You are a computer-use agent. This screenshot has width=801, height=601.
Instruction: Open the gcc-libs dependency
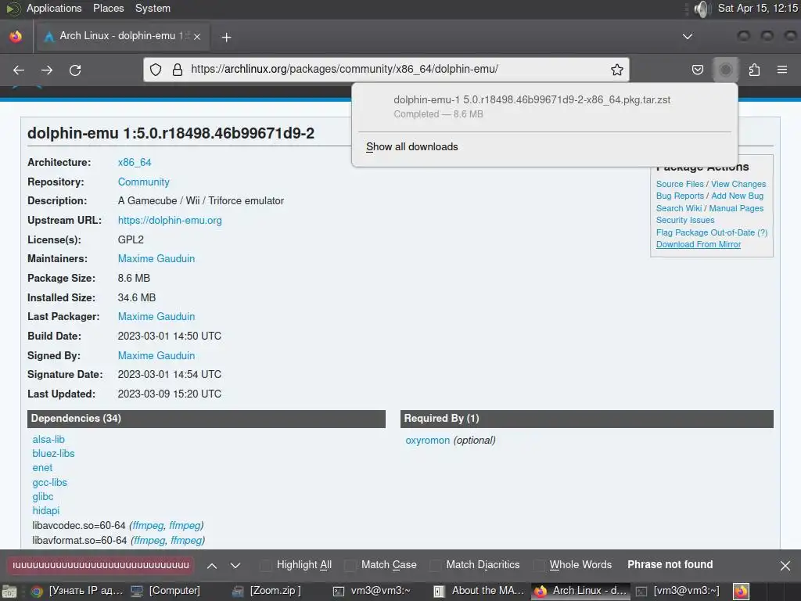tap(49, 482)
